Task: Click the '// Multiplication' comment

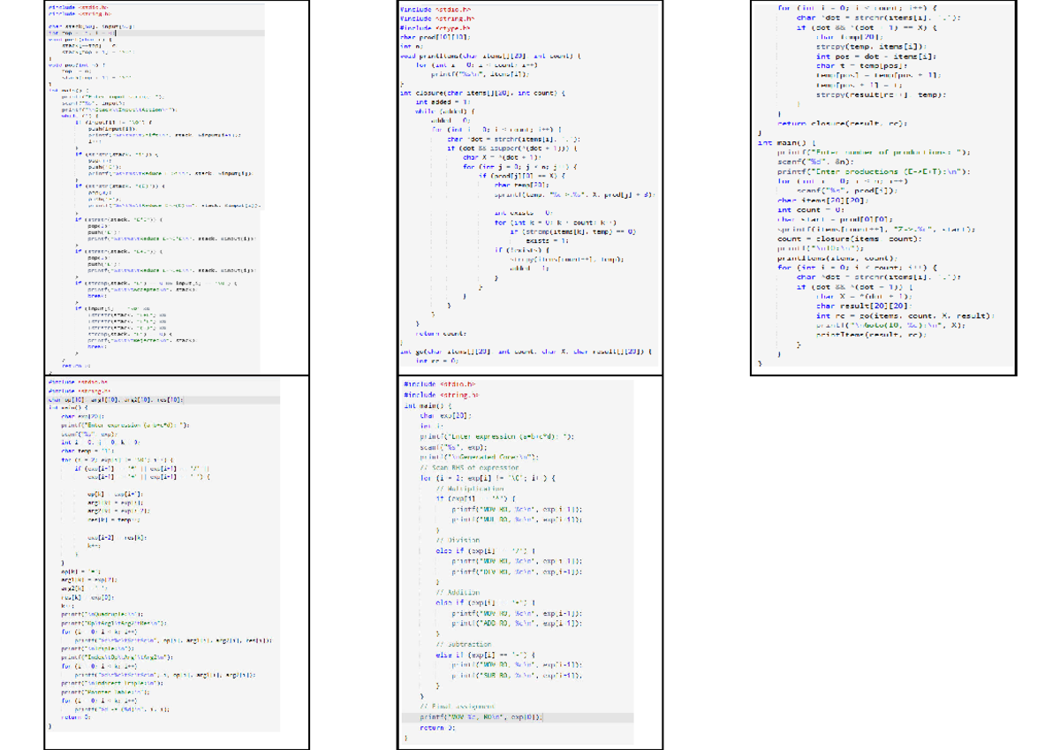Action: [x=470, y=489]
